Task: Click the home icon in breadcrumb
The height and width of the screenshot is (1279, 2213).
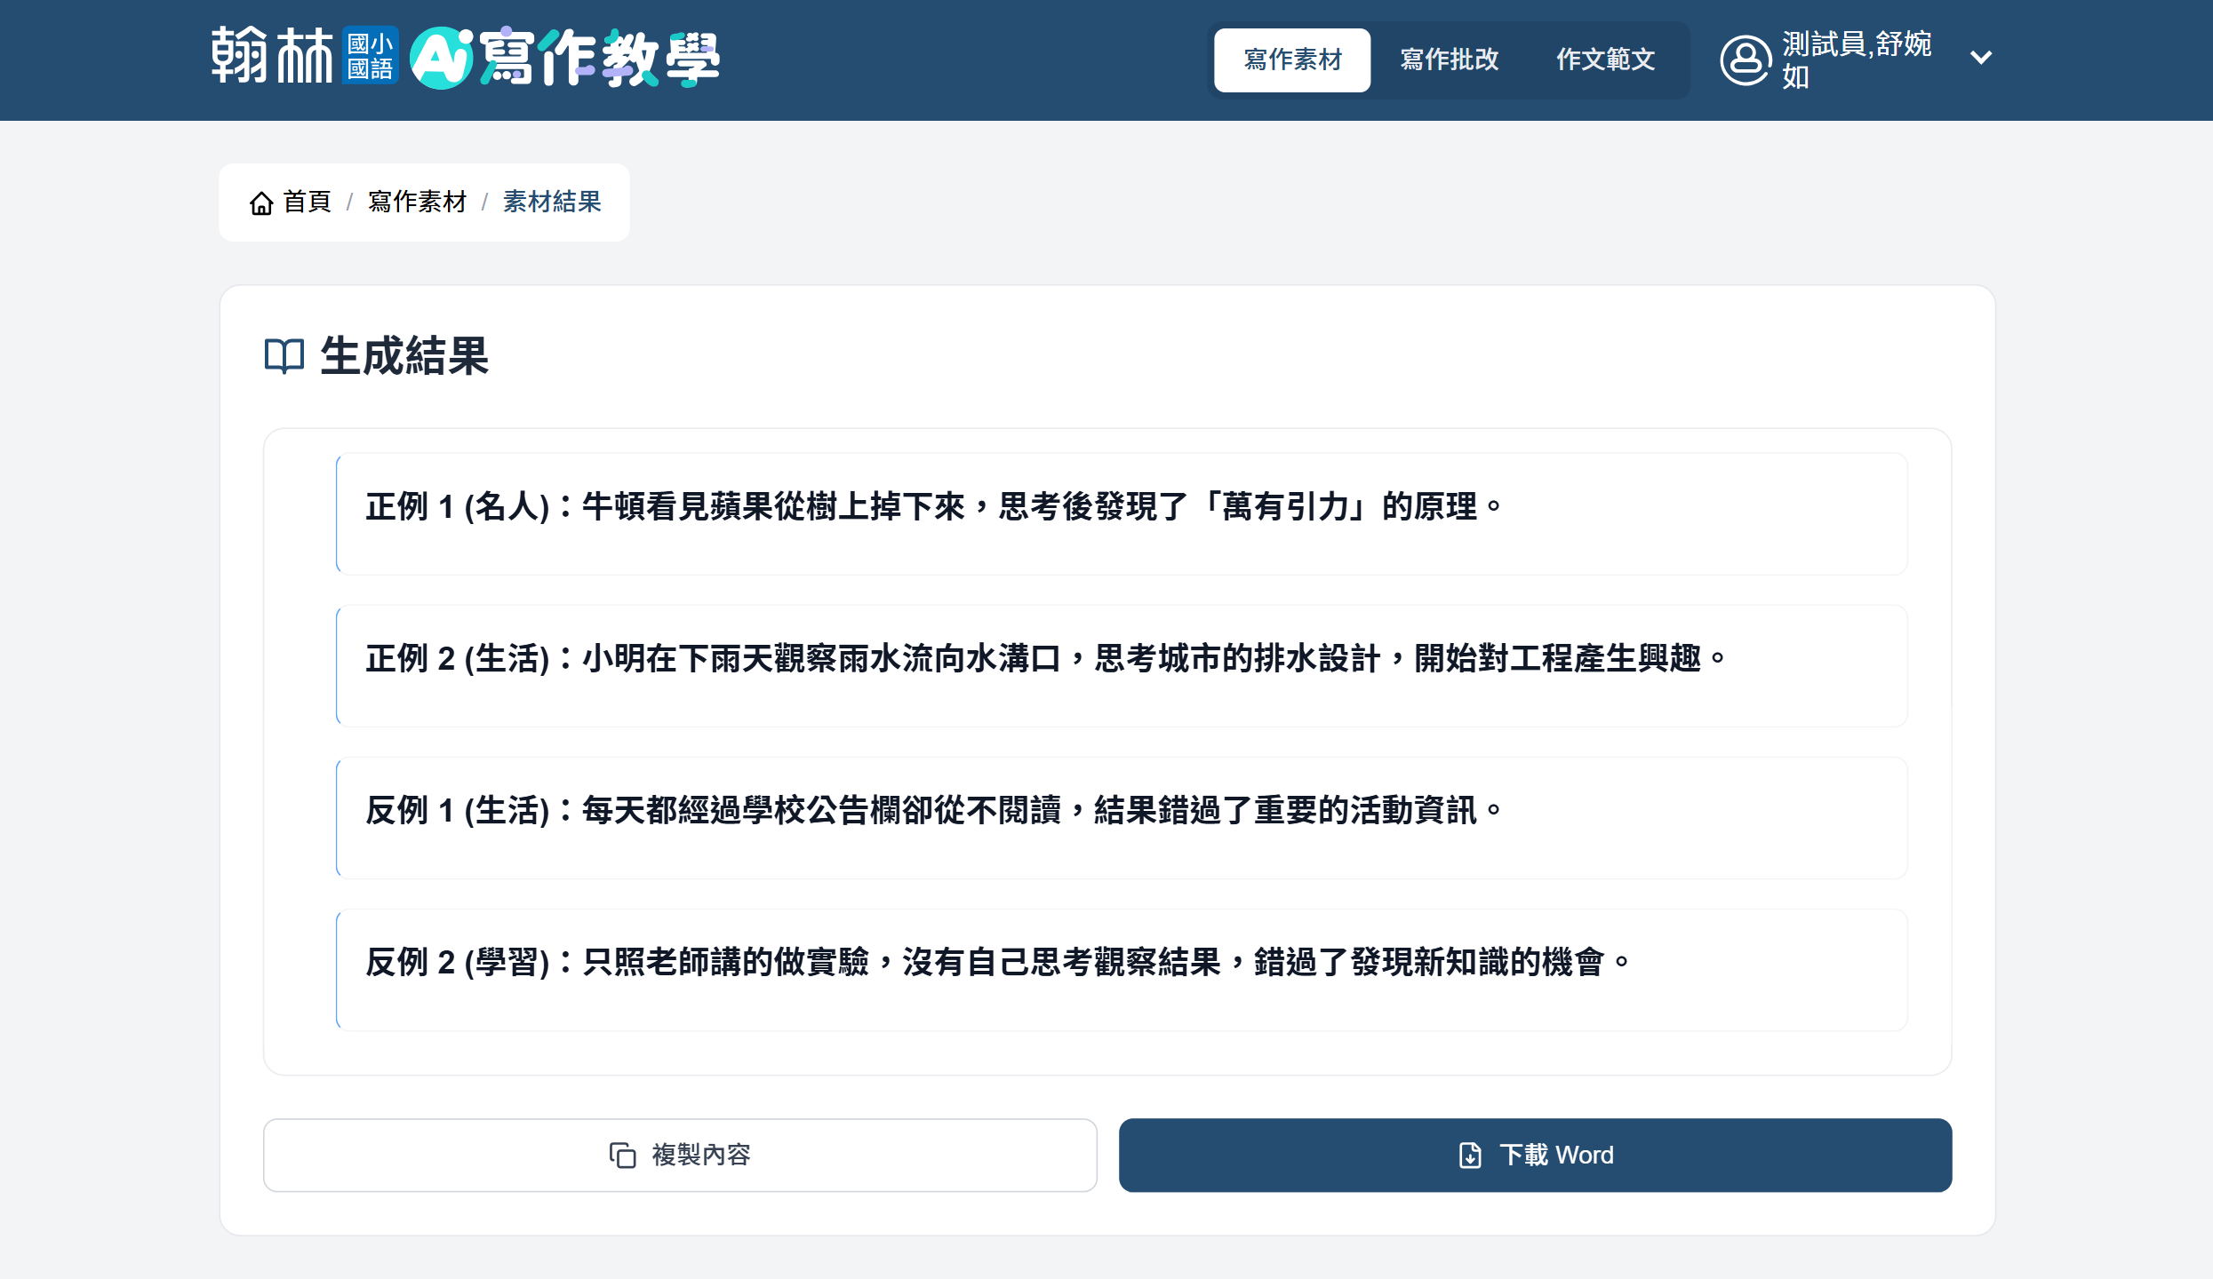Action: (x=260, y=203)
